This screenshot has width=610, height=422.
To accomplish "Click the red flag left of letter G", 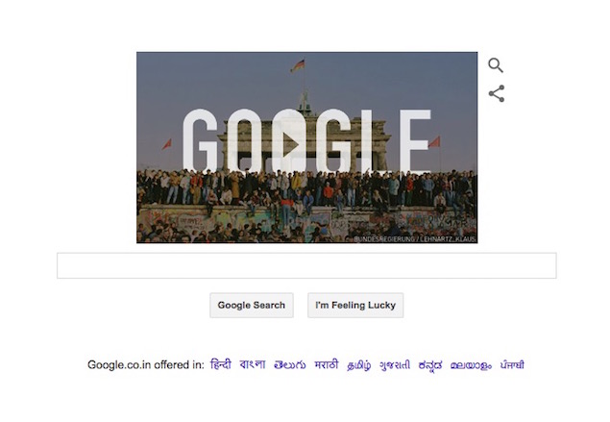I will [x=167, y=144].
